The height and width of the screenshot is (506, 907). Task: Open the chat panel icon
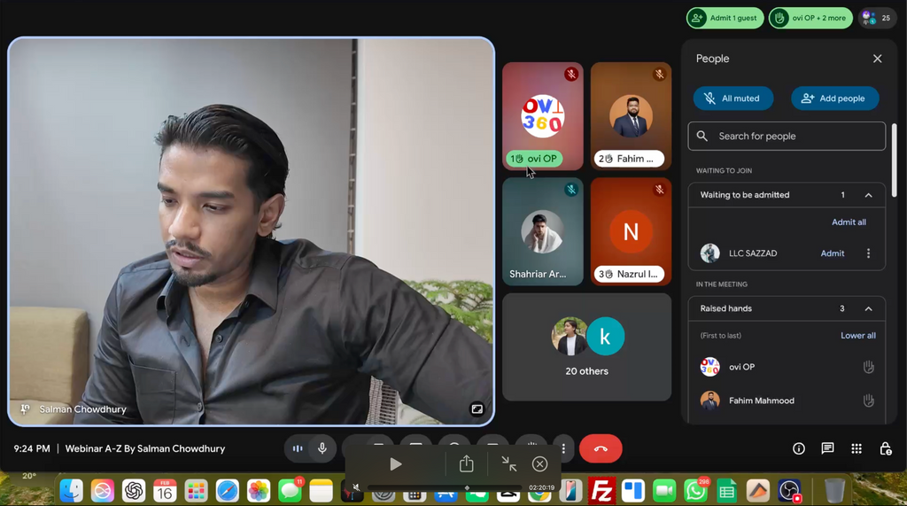coord(827,449)
